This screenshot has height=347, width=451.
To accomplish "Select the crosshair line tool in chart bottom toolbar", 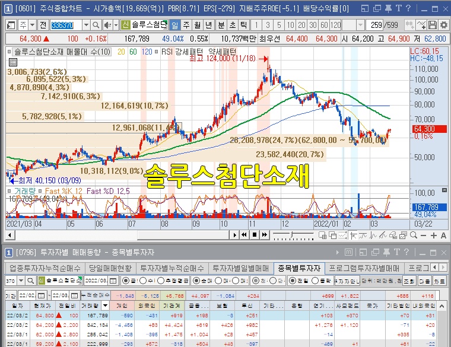I will pos(353,235).
